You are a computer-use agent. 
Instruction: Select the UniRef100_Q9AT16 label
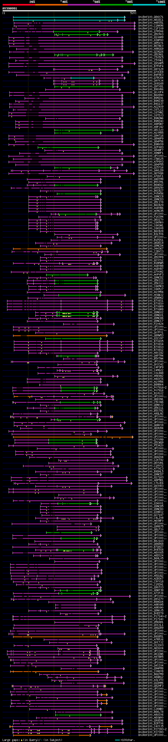tap(150, 136)
